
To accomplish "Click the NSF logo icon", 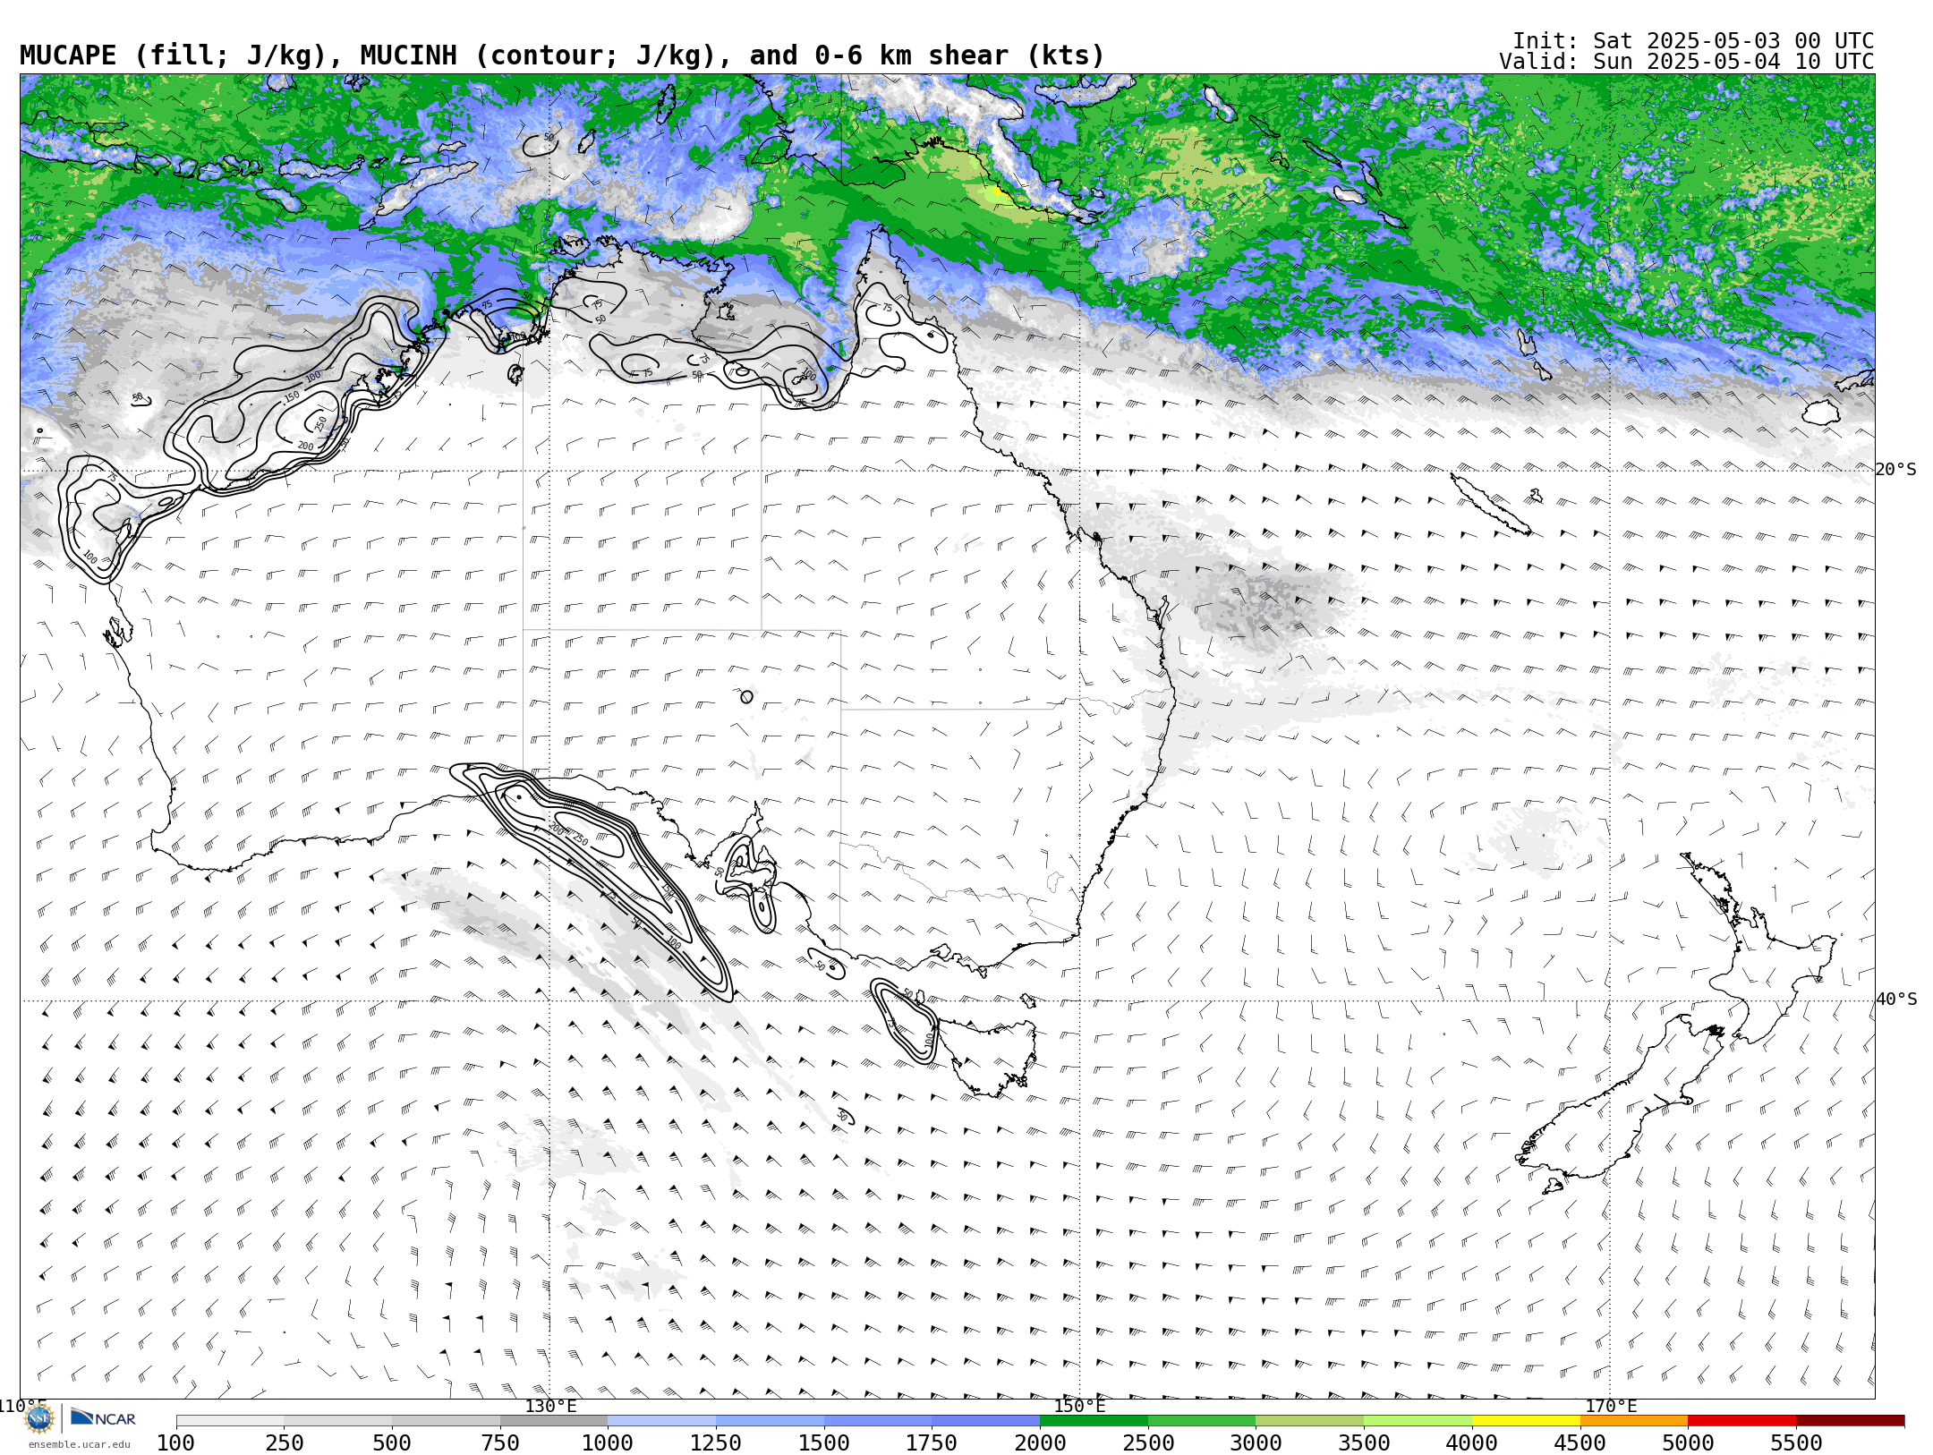I will click(39, 1419).
